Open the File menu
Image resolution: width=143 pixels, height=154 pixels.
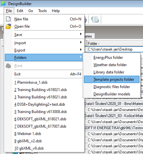pos(9,11)
